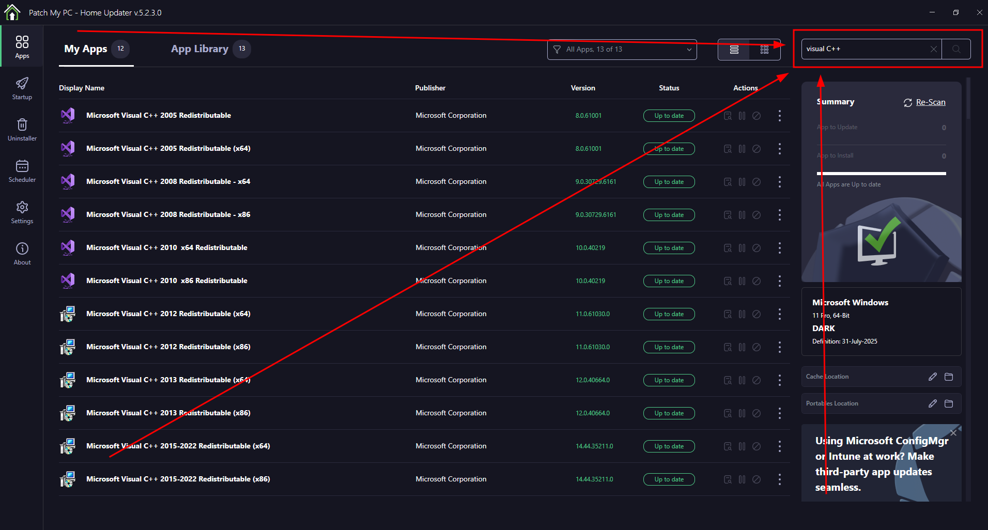Open the Scheduler from sidebar

coord(22,171)
